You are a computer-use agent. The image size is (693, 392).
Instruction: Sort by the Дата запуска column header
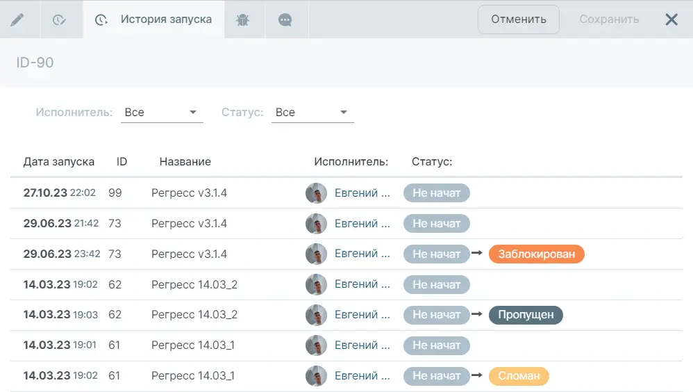click(x=59, y=162)
